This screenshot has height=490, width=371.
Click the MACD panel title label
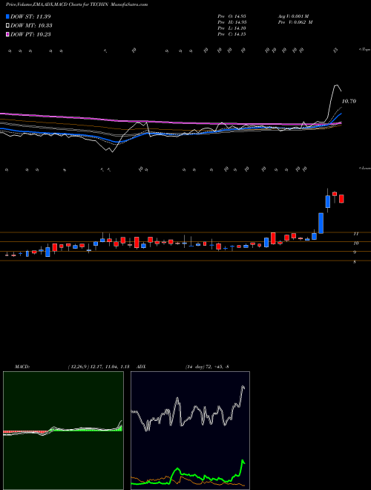pyautogui.click(x=22, y=367)
